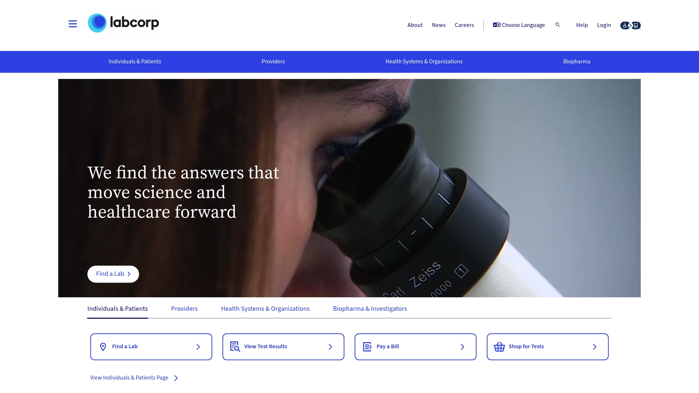Viewport: 699px width, 393px height.
Task: Click the chevron arrow on View Test Results card
Action: tap(330, 347)
